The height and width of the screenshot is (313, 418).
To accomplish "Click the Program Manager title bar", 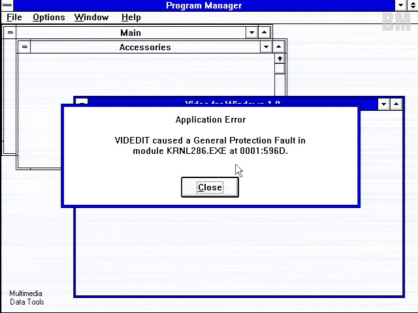I will coord(204,5).
